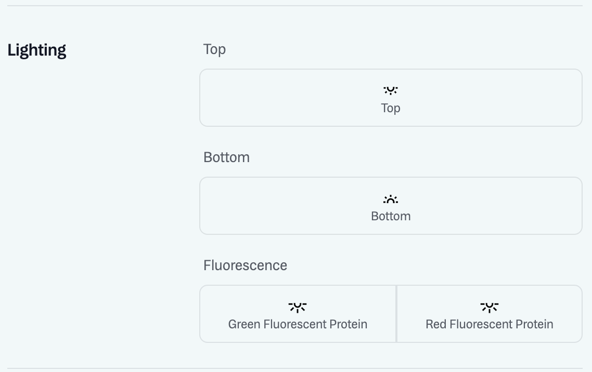Enable Green Fluorescent Protein lighting
Screen dimensions: 592x372
[298, 314]
